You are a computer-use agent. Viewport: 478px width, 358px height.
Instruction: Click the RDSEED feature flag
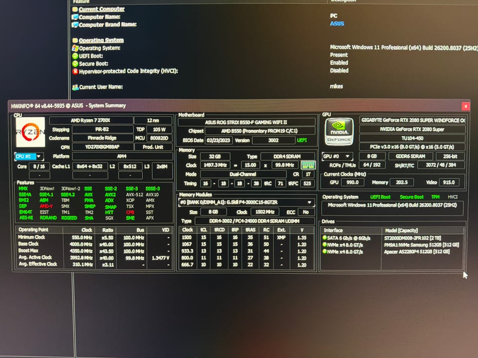[69, 218]
